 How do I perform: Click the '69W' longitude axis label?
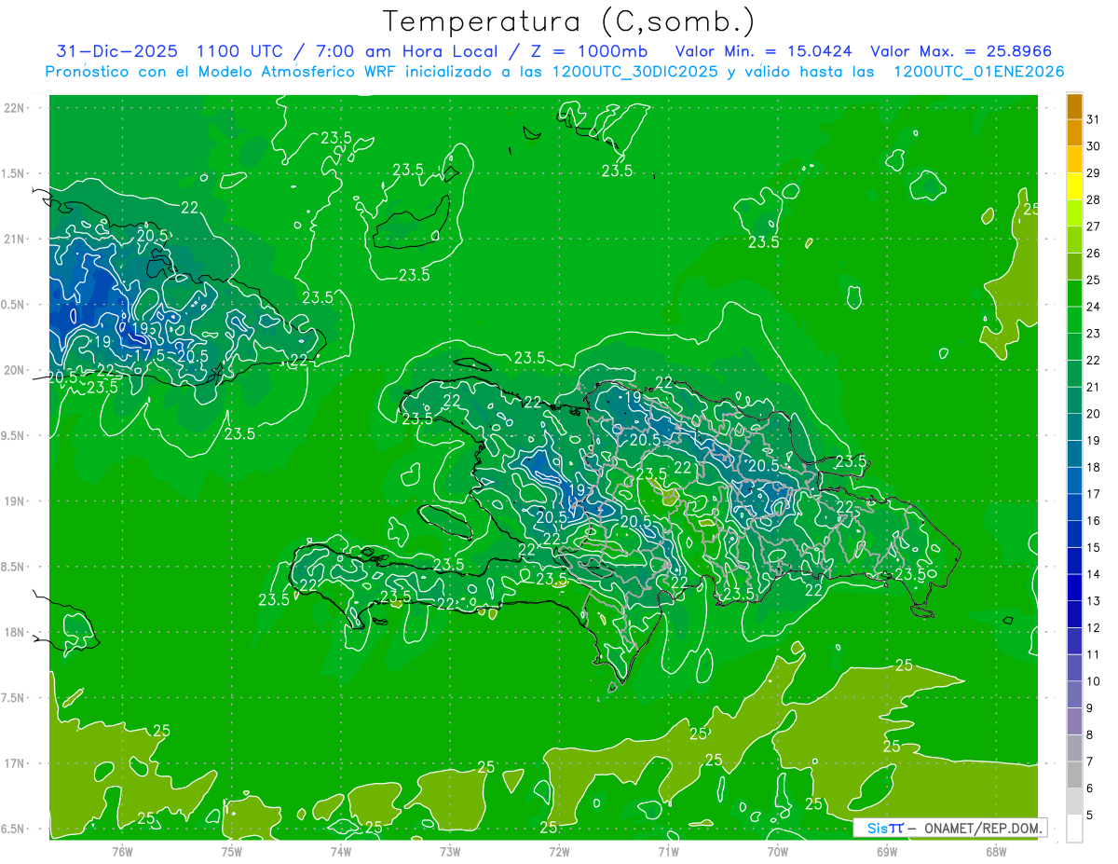pyautogui.click(x=887, y=851)
